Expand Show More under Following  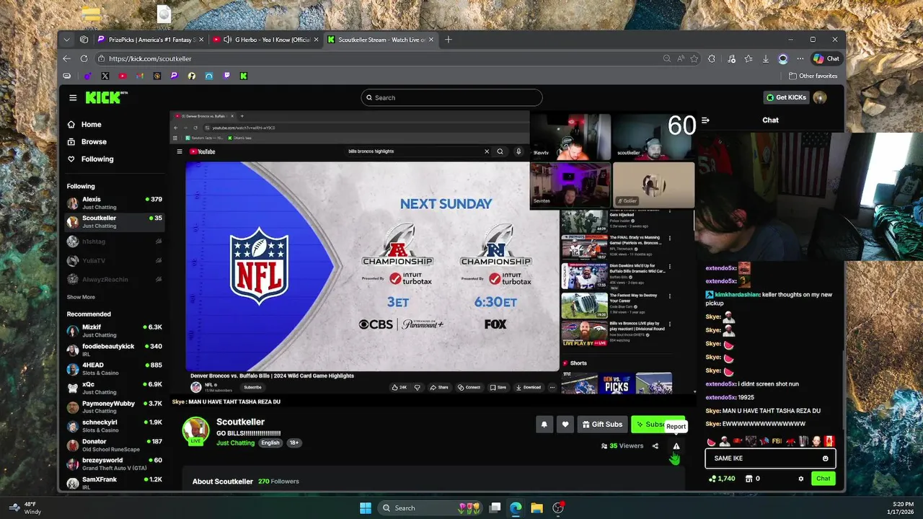click(81, 297)
